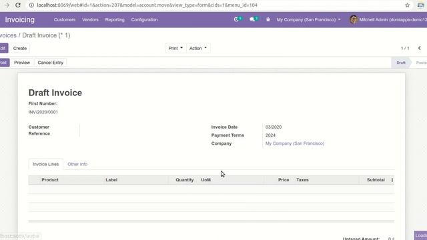Image resolution: width=427 pixels, height=240 pixels.
Task: Click the INV/2020/0001 number text
Action: tap(43, 112)
